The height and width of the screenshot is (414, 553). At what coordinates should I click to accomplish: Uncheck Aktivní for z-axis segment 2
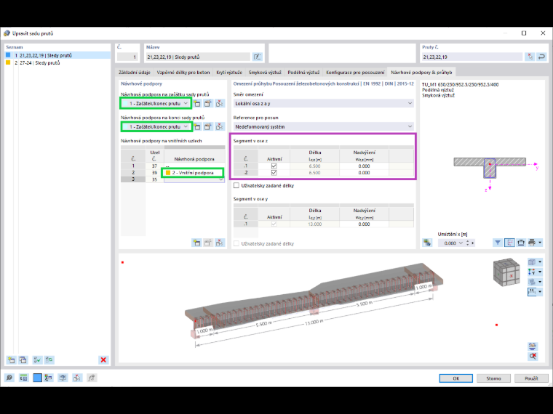[274, 173]
